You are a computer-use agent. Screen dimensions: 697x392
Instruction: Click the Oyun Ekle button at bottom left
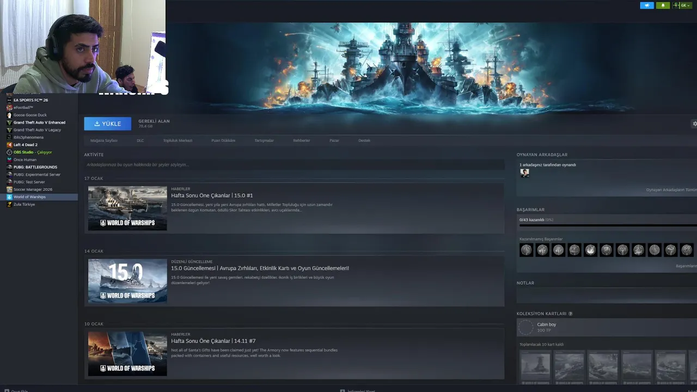(16, 391)
